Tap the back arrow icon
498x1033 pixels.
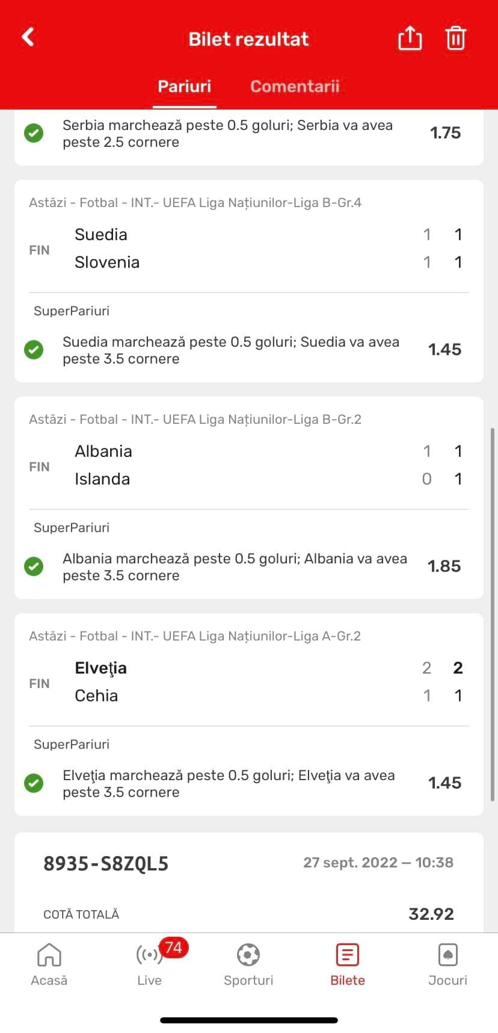click(x=28, y=37)
